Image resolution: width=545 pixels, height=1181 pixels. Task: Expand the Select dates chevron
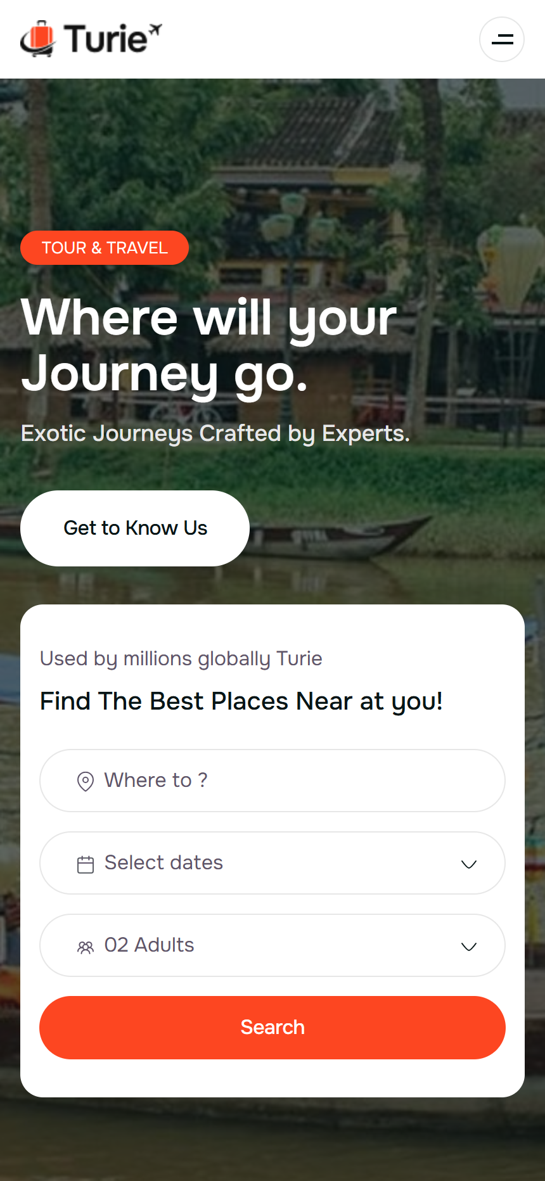tap(469, 864)
